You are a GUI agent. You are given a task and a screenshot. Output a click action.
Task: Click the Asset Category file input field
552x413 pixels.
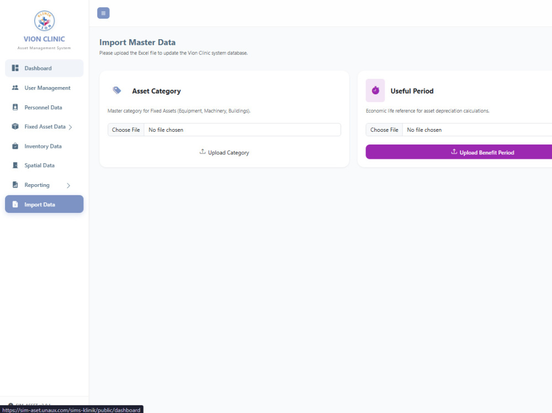coord(224,130)
